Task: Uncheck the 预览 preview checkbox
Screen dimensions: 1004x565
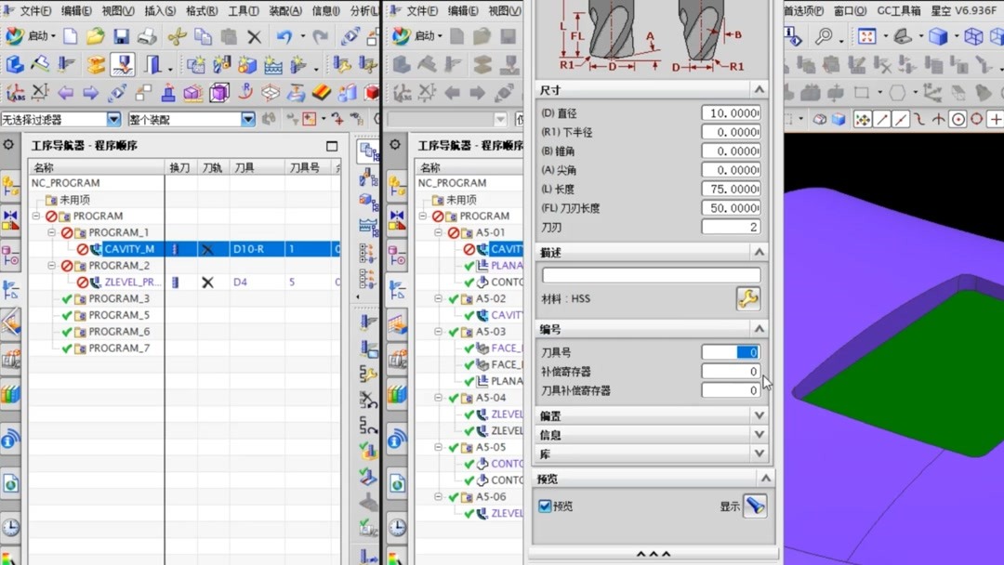Action: pos(543,505)
